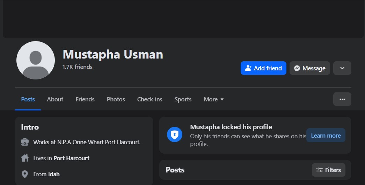Expand the chevron dropdown beside Message
365x185 pixels.
342,68
